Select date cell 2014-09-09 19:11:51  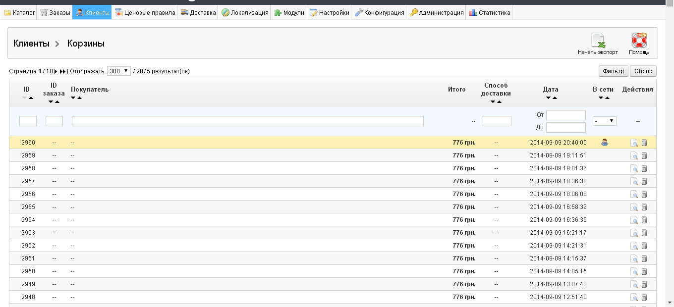click(558, 155)
